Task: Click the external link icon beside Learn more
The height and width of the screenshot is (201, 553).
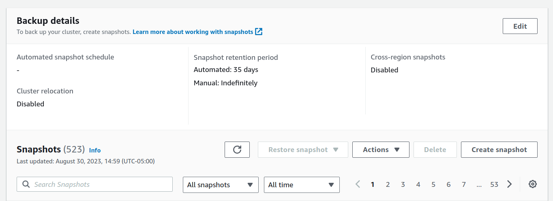Action: [259, 32]
